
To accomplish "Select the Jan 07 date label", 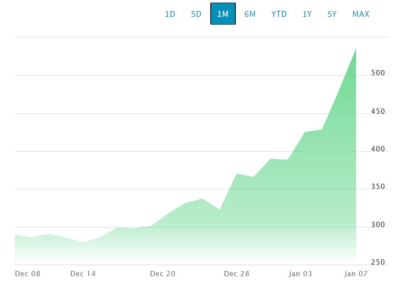I will tap(356, 274).
